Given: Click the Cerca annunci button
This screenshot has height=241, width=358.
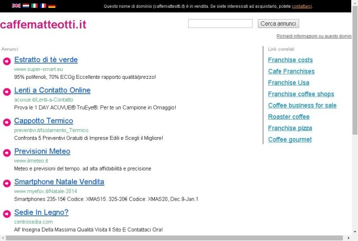Looking at the screenshot, I should point(279,23).
